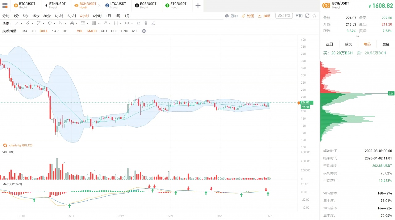This screenshot has height=220, width=395.
Task: Select the 1小时 timeframe
Action: pyautogui.click(x=59, y=16)
